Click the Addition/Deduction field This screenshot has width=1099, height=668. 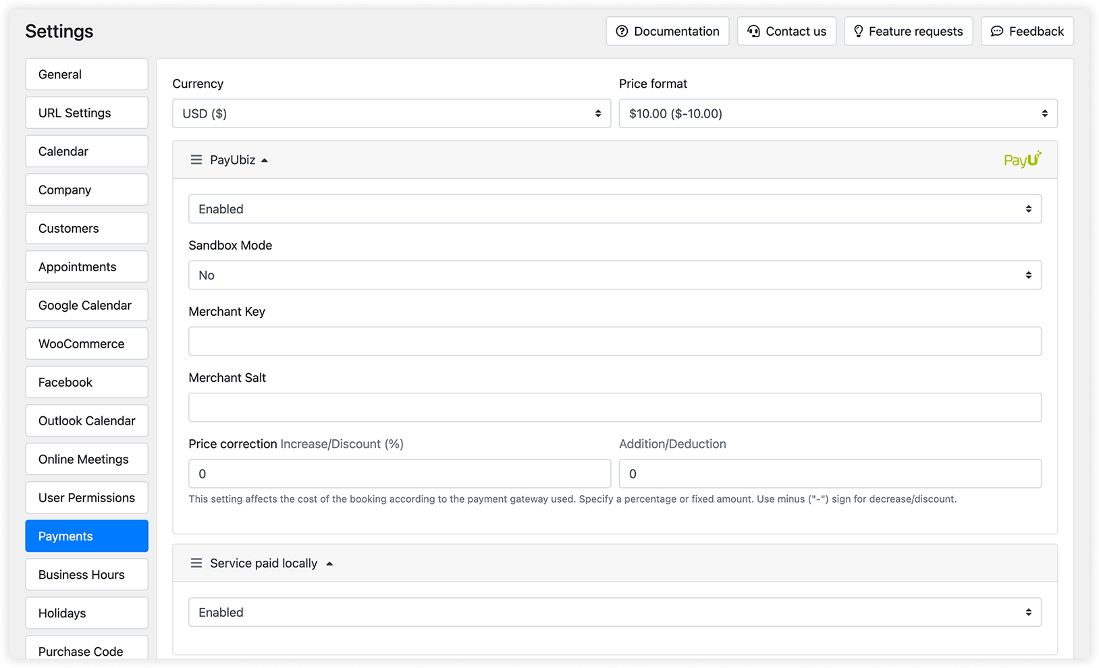(830, 474)
